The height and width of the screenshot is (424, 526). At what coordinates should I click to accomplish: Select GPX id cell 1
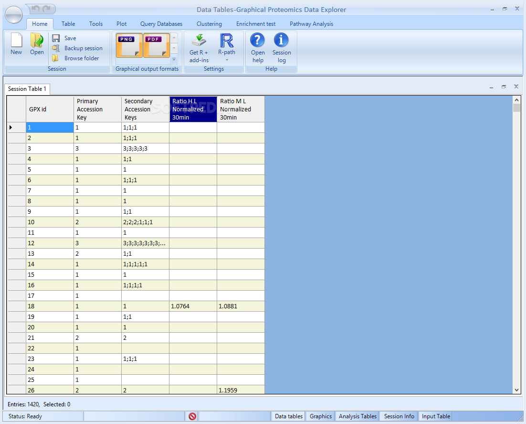click(x=50, y=127)
